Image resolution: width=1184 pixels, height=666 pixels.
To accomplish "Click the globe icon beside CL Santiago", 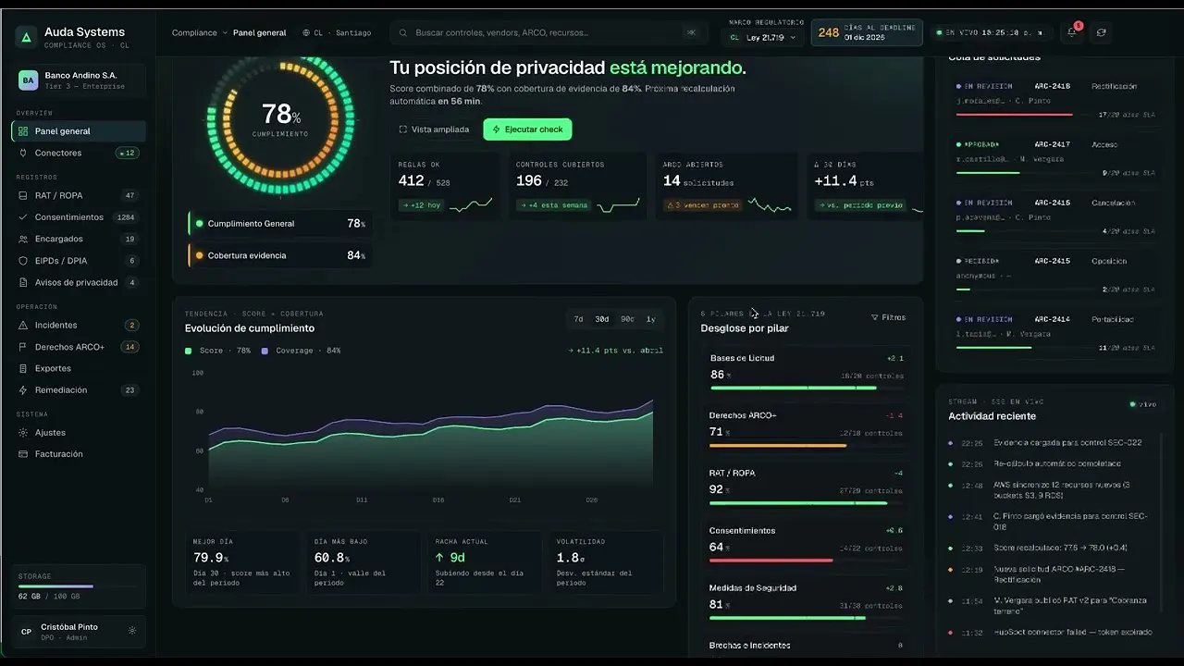I will pos(306,32).
